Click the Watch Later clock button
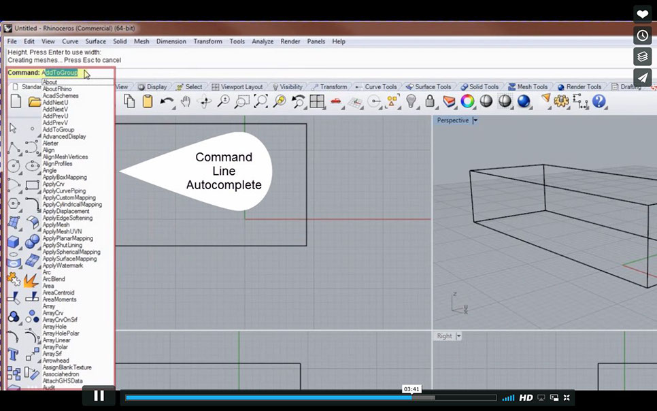The image size is (657, 411). tap(642, 35)
